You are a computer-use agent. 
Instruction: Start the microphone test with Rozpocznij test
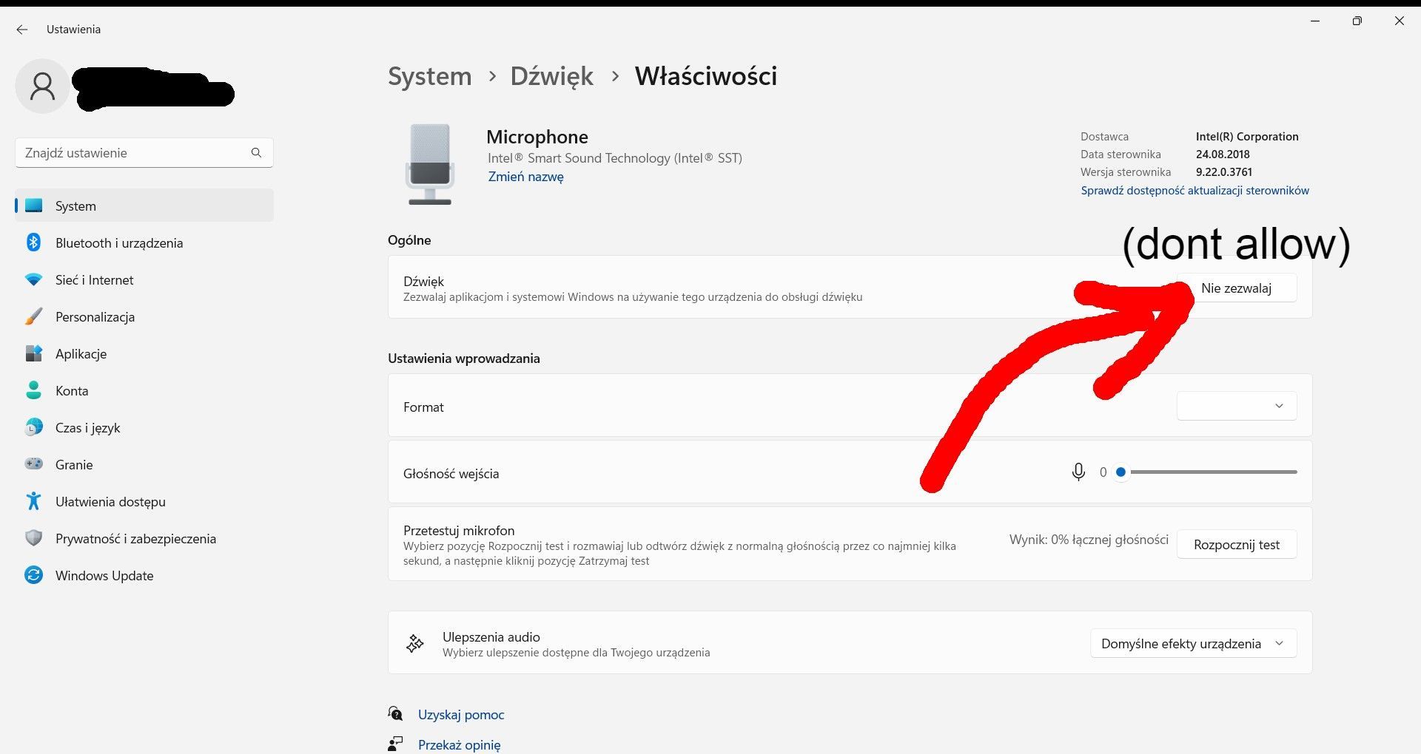(1236, 544)
